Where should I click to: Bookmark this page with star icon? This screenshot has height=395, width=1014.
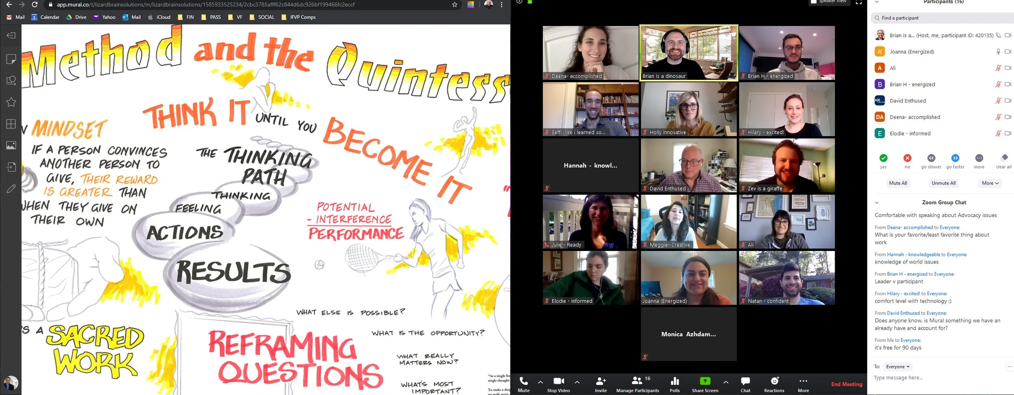[x=455, y=4]
